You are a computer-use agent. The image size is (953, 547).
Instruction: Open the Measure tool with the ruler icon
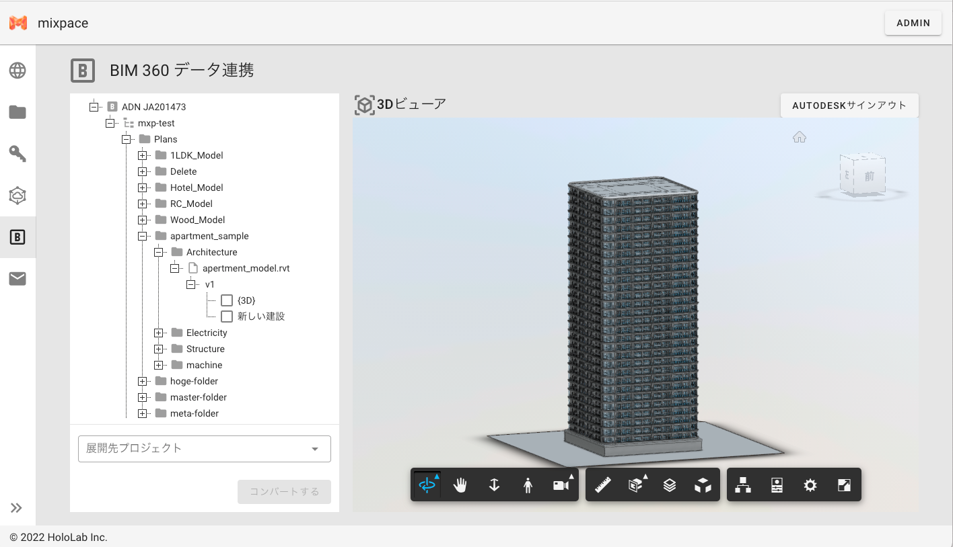tap(604, 485)
